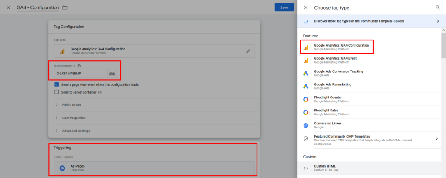The width and height of the screenshot is (446, 178).
Task: Expand the Fields to Set section
Action: click(72, 105)
